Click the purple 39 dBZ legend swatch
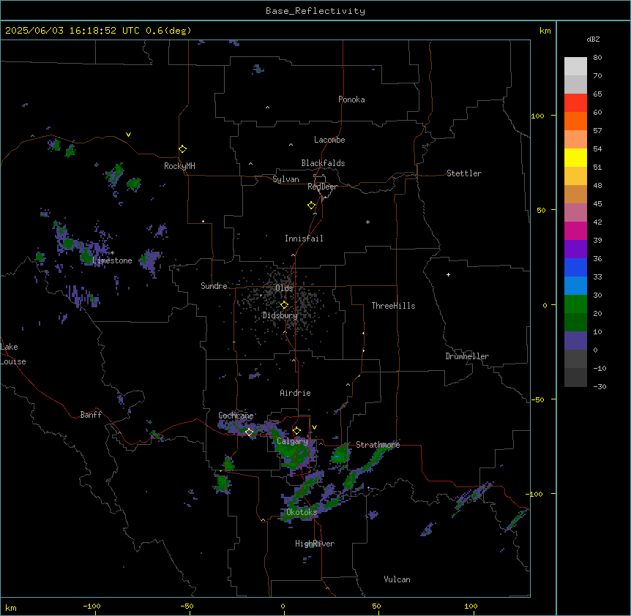 tap(575, 249)
